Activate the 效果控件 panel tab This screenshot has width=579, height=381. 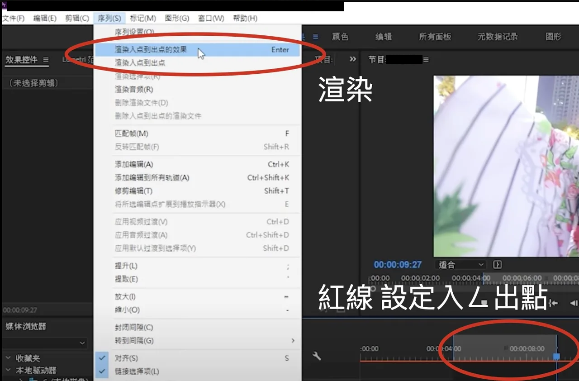(x=21, y=60)
